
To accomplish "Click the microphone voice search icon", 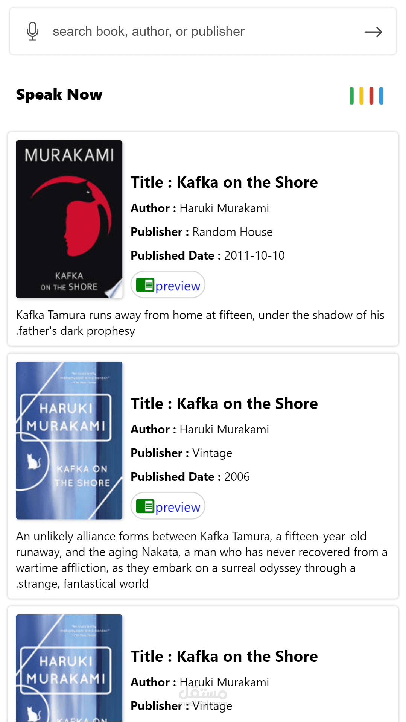I will (33, 31).
